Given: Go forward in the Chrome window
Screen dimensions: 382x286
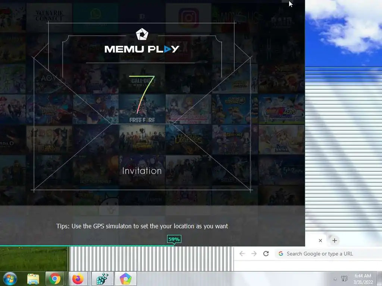Looking at the screenshot, I should click(x=254, y=254).
